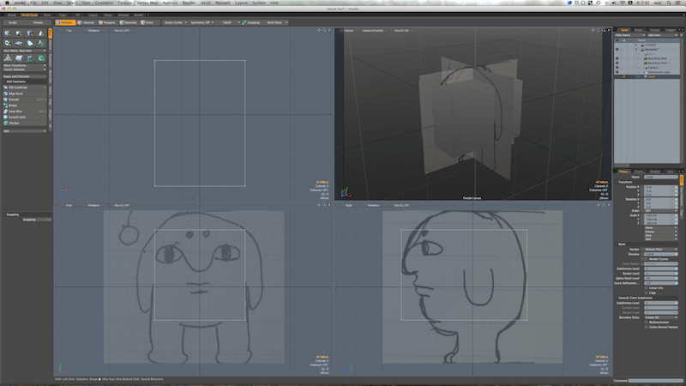
Task: Select the Cylinder primitive tool icon
Action: pos(30,33)
